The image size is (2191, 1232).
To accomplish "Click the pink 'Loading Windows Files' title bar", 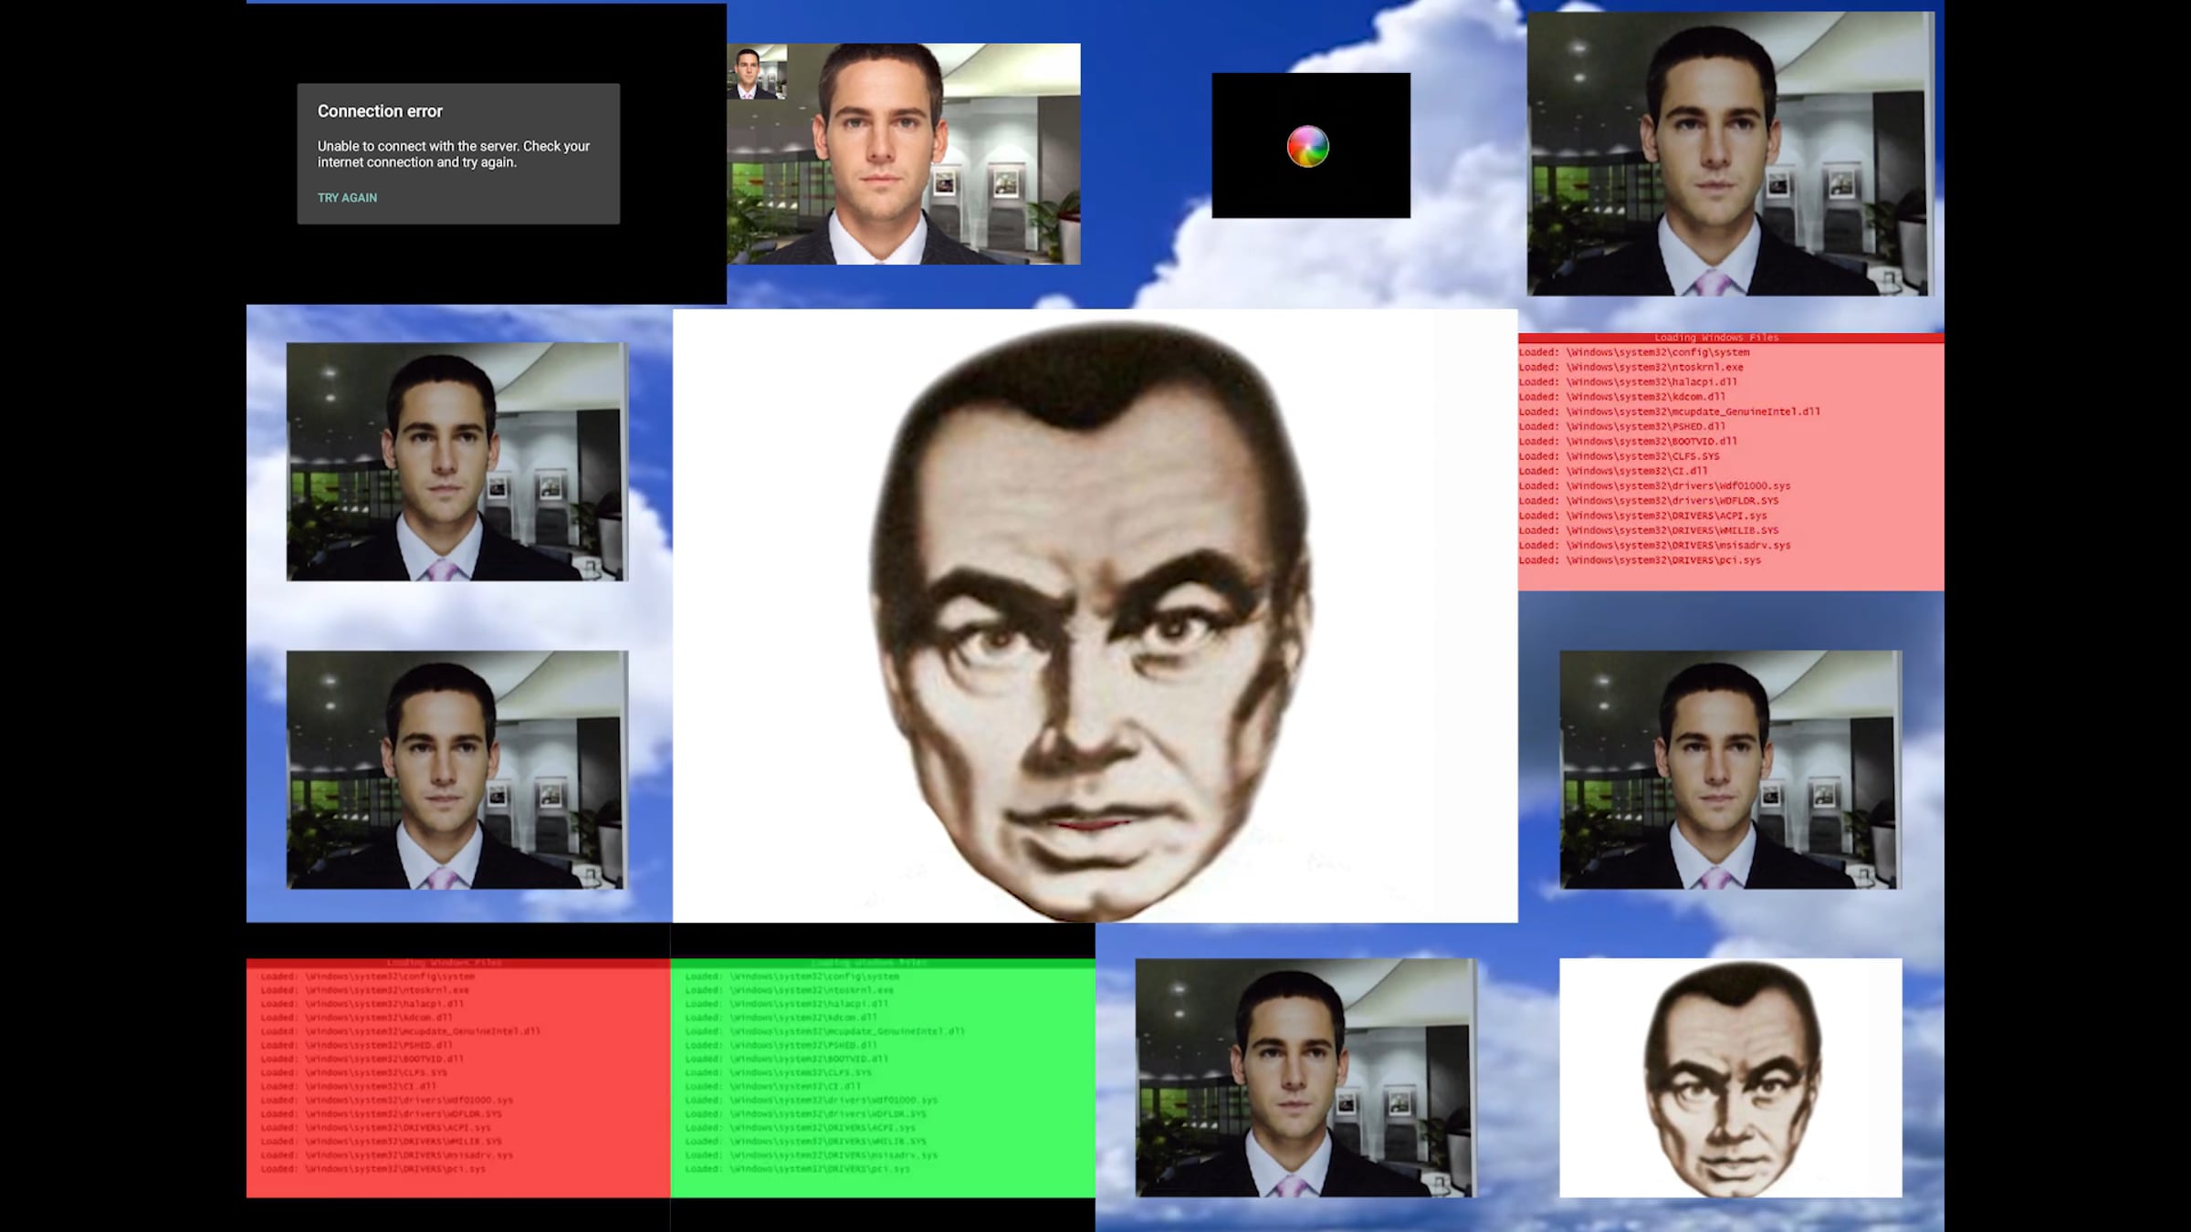I will [x=1716, y=338].
